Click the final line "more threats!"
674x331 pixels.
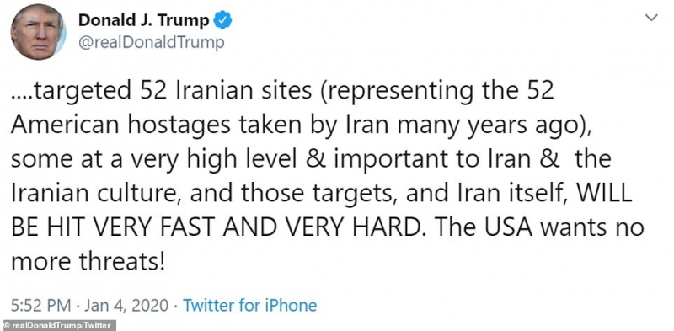click(88, 262)
